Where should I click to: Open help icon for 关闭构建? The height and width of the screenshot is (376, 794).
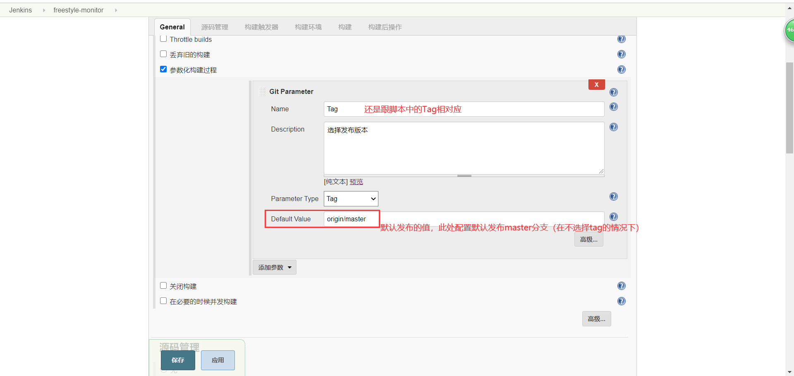click(621, 286)
